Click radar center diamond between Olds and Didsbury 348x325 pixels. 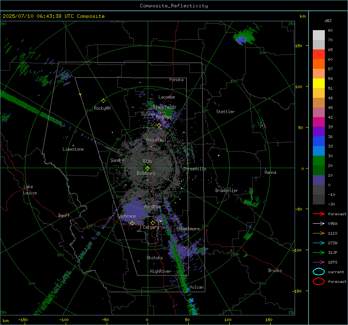coord(147,168)
